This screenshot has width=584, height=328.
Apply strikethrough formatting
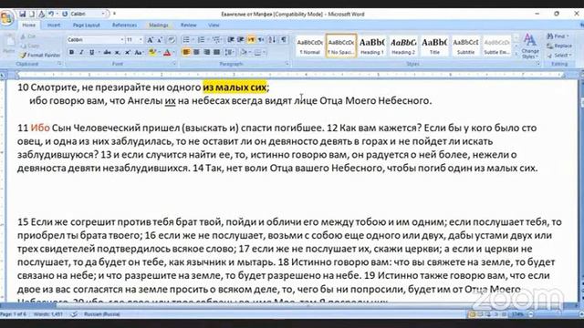tap(107, 53)
